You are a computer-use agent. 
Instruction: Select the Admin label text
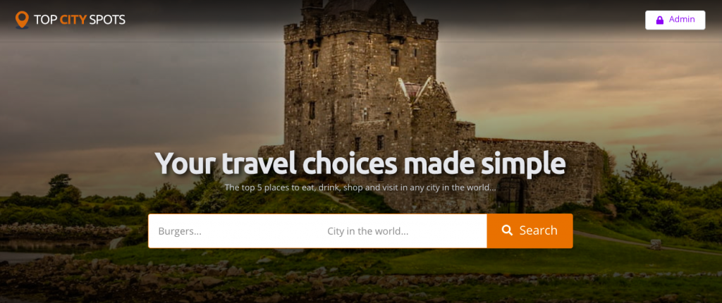682,19
